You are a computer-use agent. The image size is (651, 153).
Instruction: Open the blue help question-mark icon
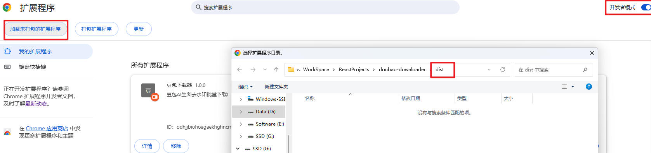click(x=589, y=87)
